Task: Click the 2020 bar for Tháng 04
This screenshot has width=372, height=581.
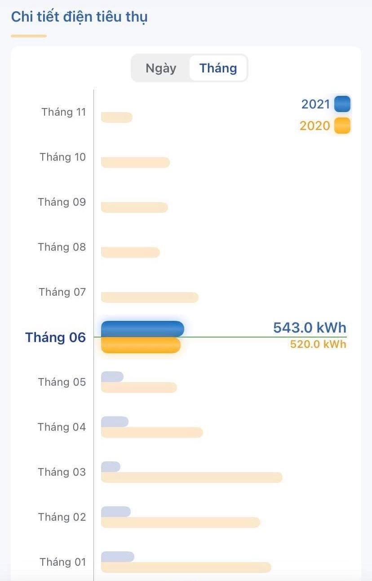Action: tap(152, 432)
